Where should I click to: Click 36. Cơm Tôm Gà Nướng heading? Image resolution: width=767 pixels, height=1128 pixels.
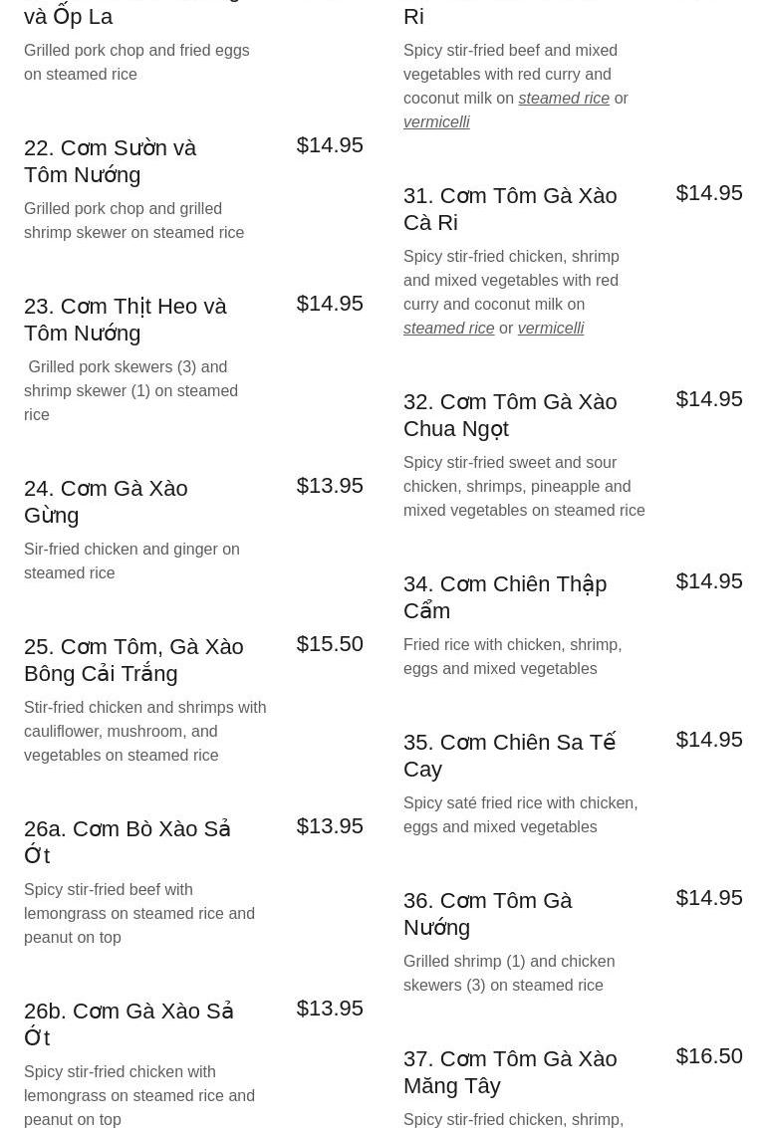(488, 914)
